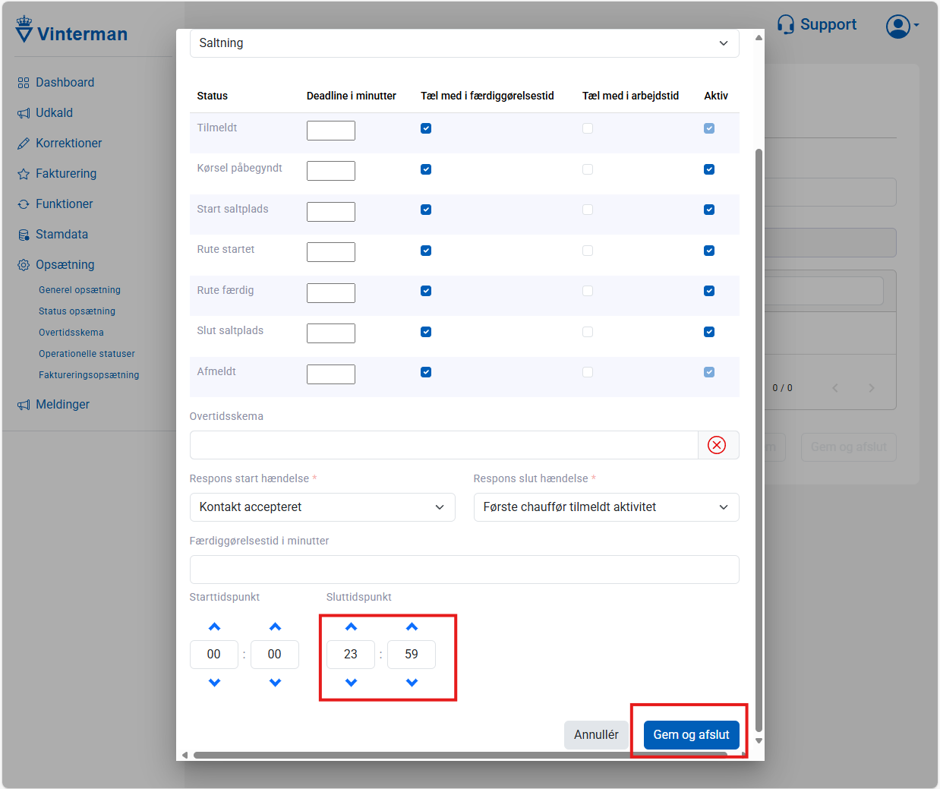Decrease Sluttidspunkt hours with the down arrow
This screenshot has height=789, width=940.
(x=351, y=683)
